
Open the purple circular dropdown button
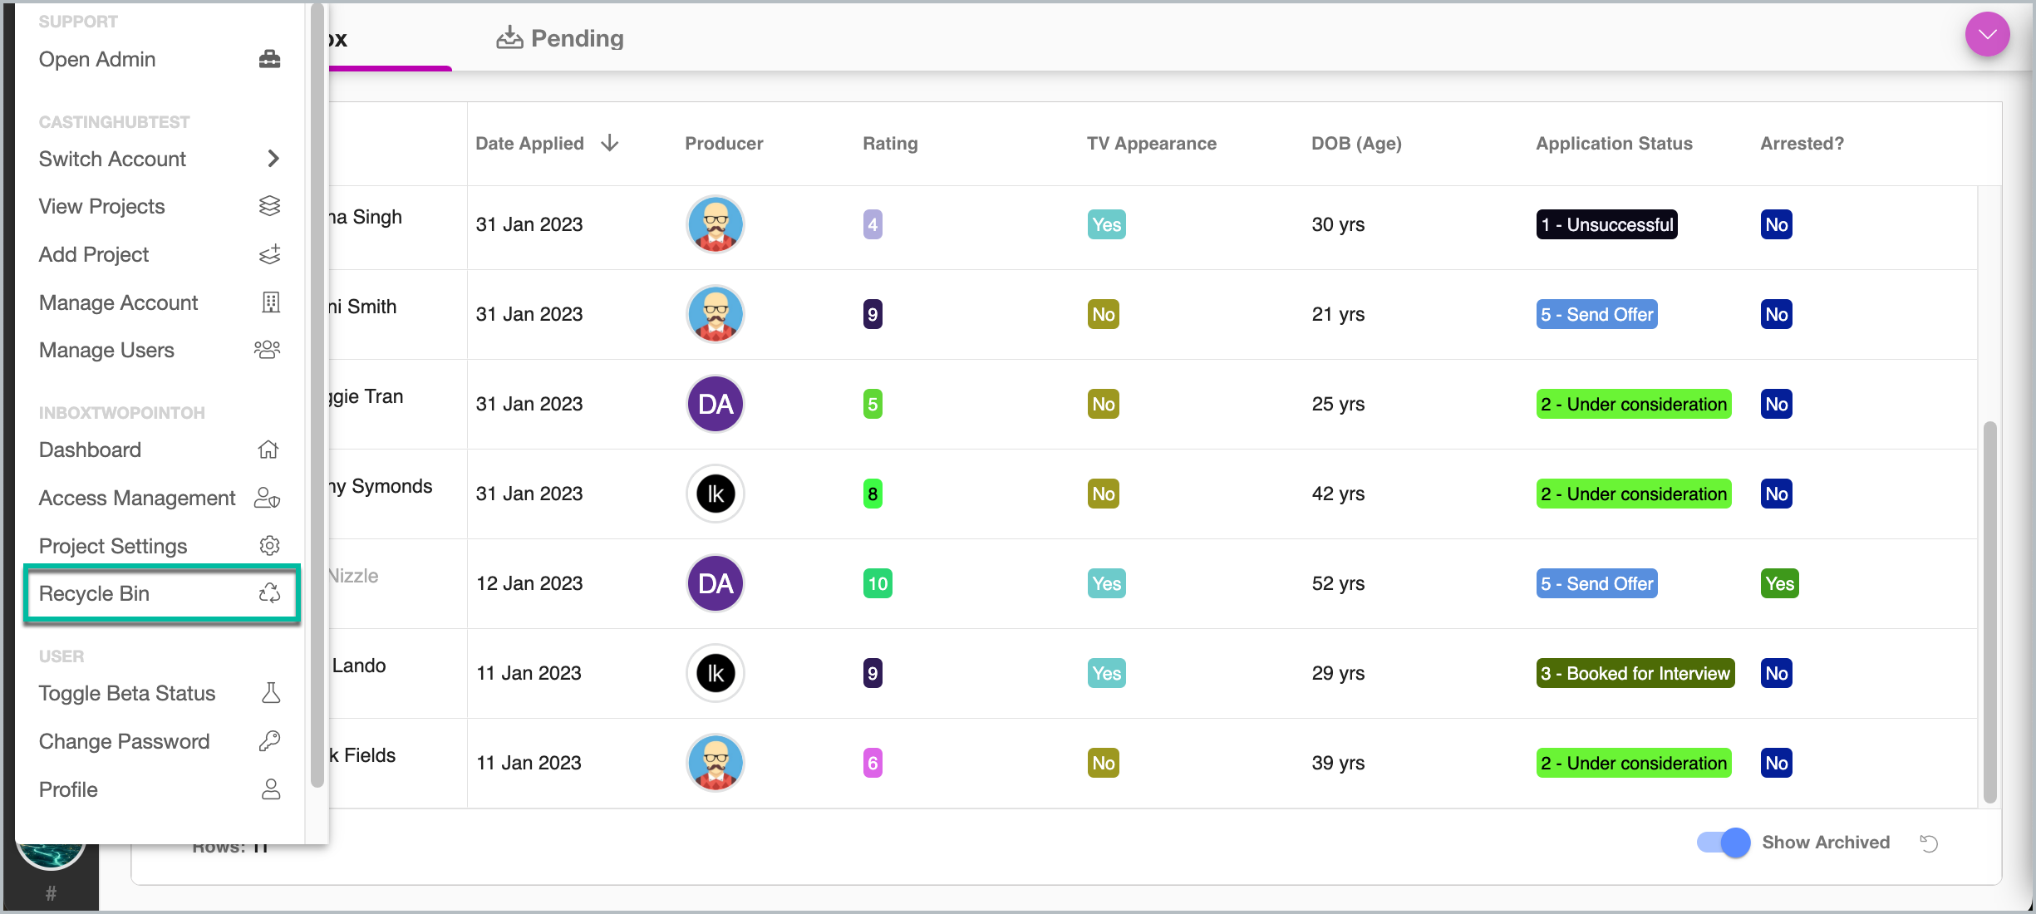click(x=1987, y=35)
